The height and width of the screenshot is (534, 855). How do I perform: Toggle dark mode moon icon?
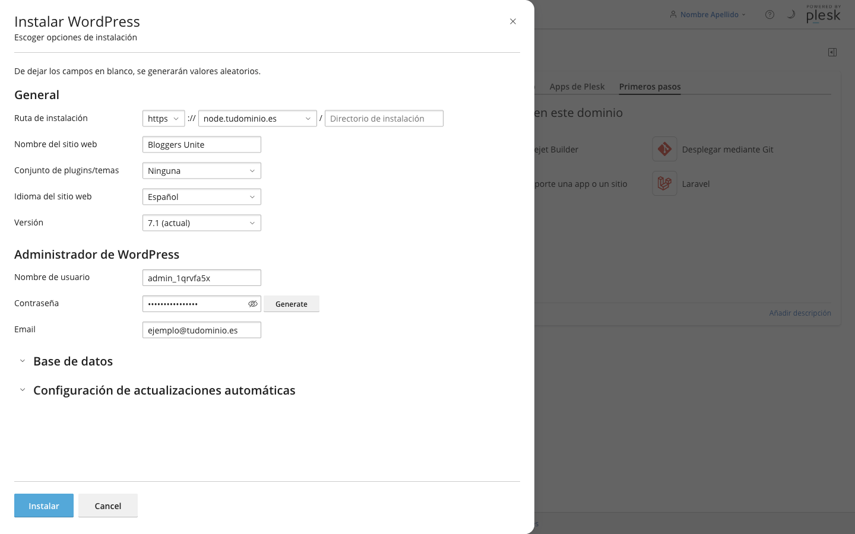791,15
